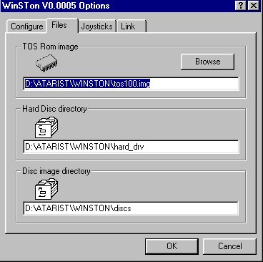Image resolution: width=263 pixels, height=262 pixels.
Task: Close the WinSTon Options dialog
Action: pyautogui.click(x=253, y=5)
